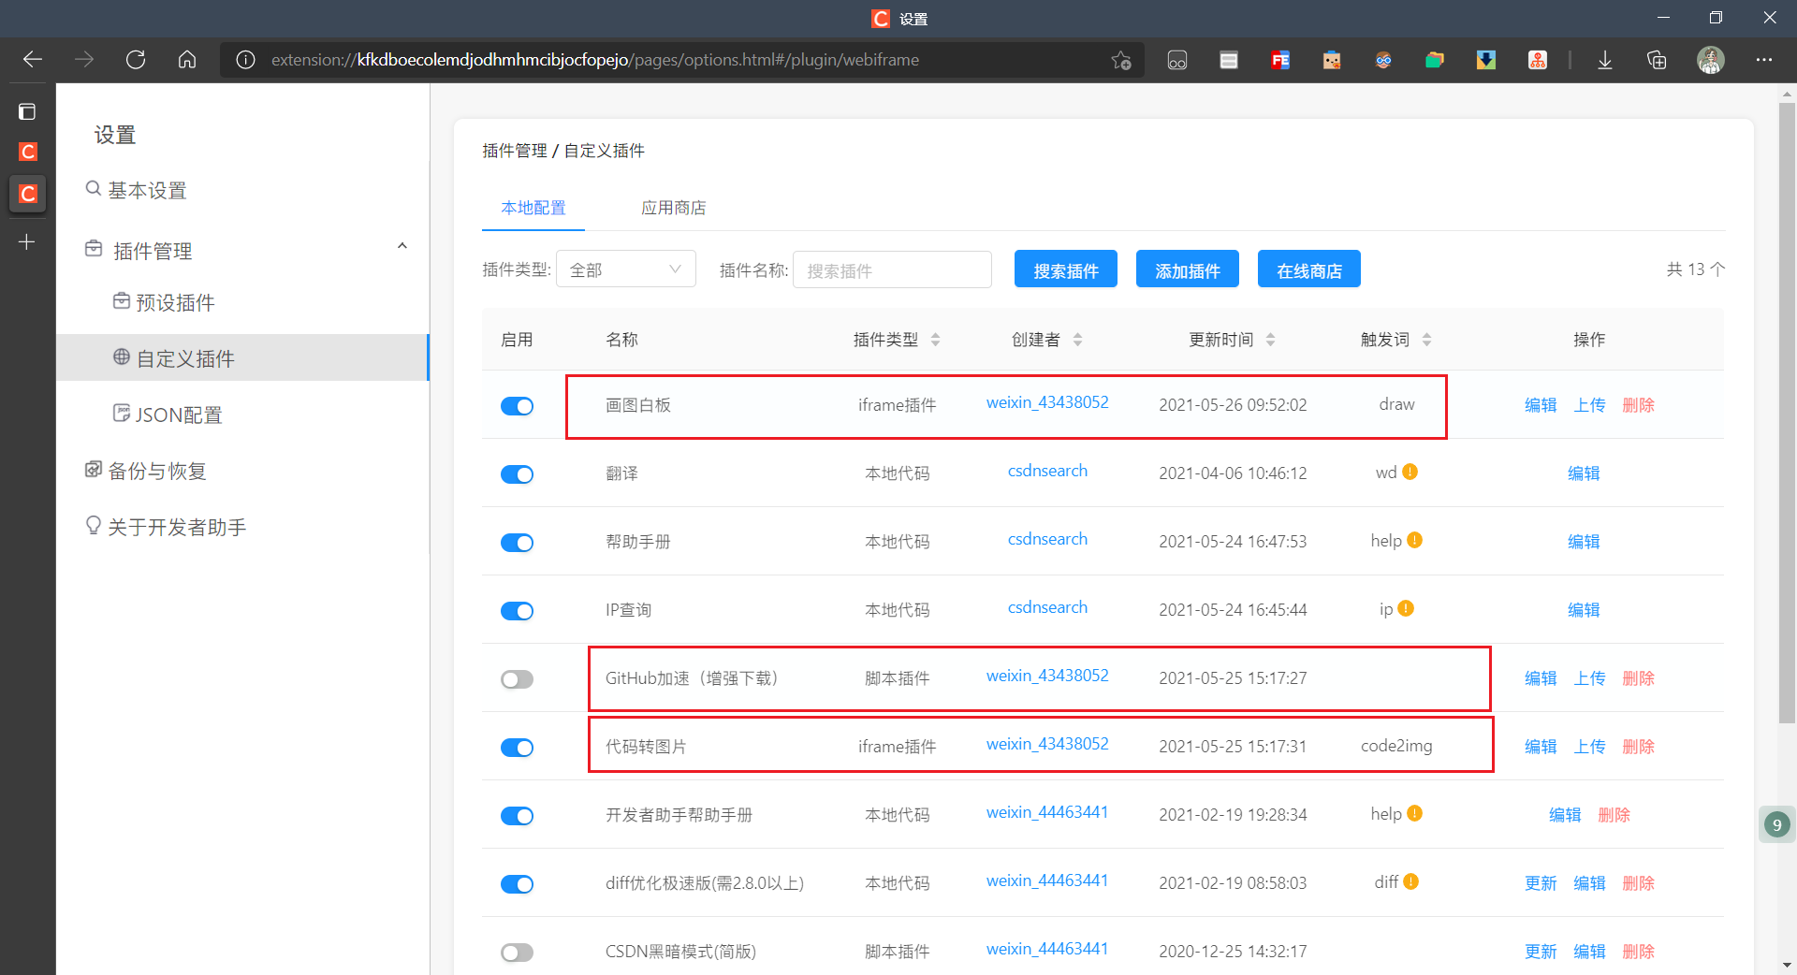The height and width of the screenshot is (975, 1797).
Task: Click the user profile avatar
Action: tap(1711, 60)
